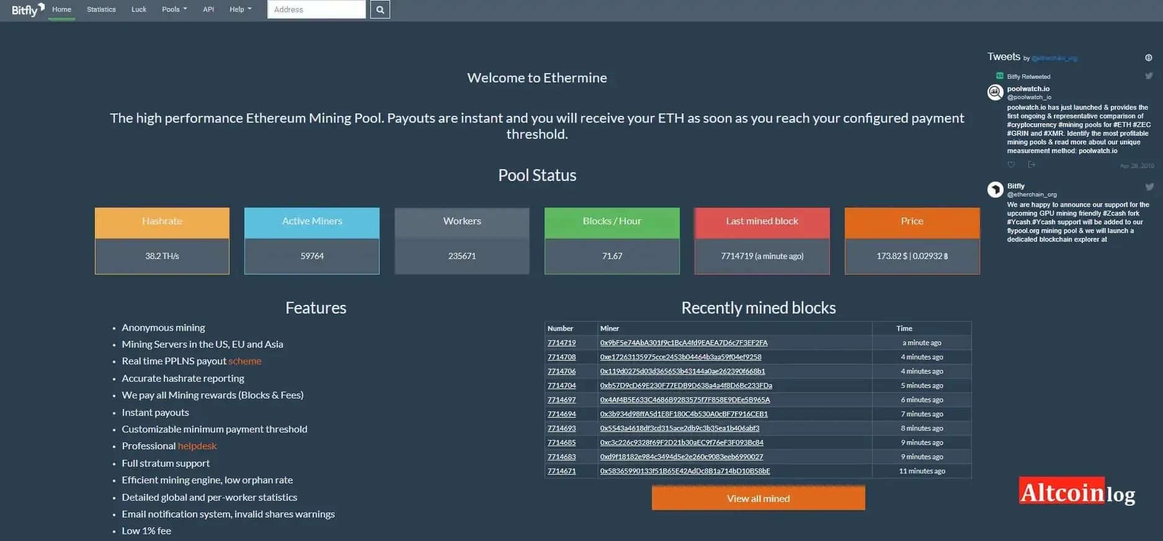Open block number 7714685
This screenshot has height=541, width=1163.
pyautogui.click(x=562, y=442)
